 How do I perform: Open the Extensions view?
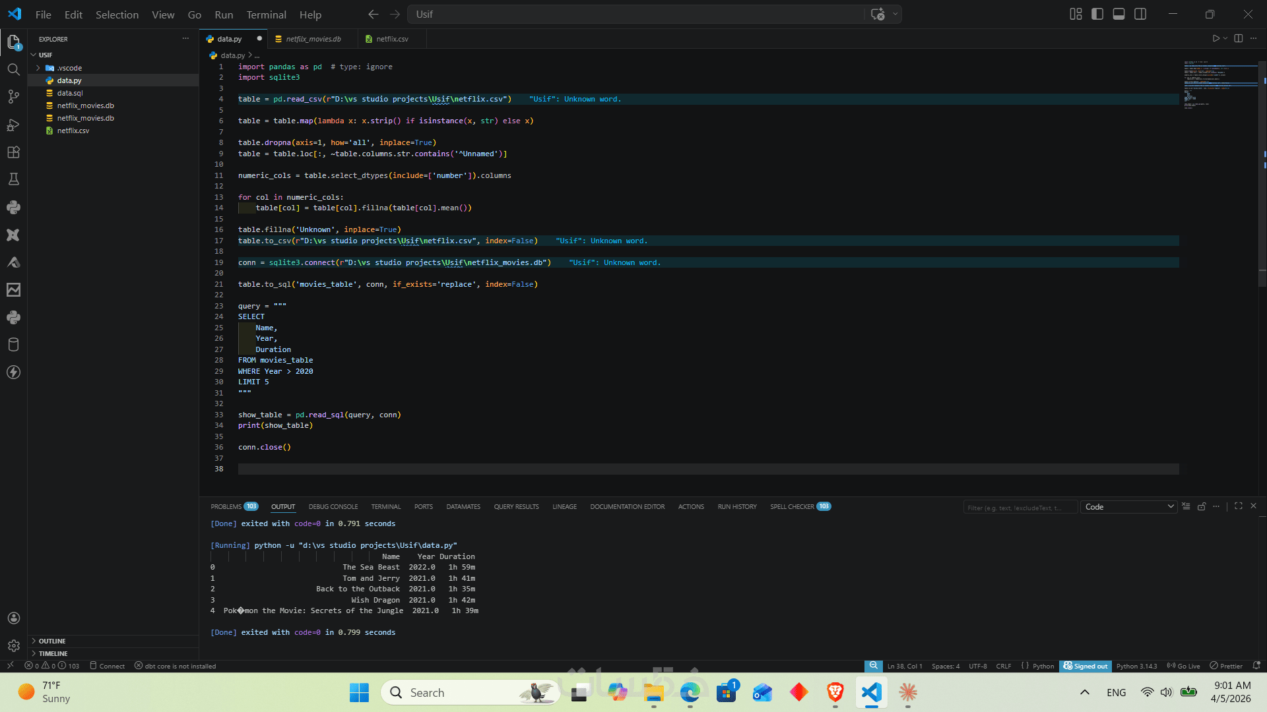coord(13,152)
